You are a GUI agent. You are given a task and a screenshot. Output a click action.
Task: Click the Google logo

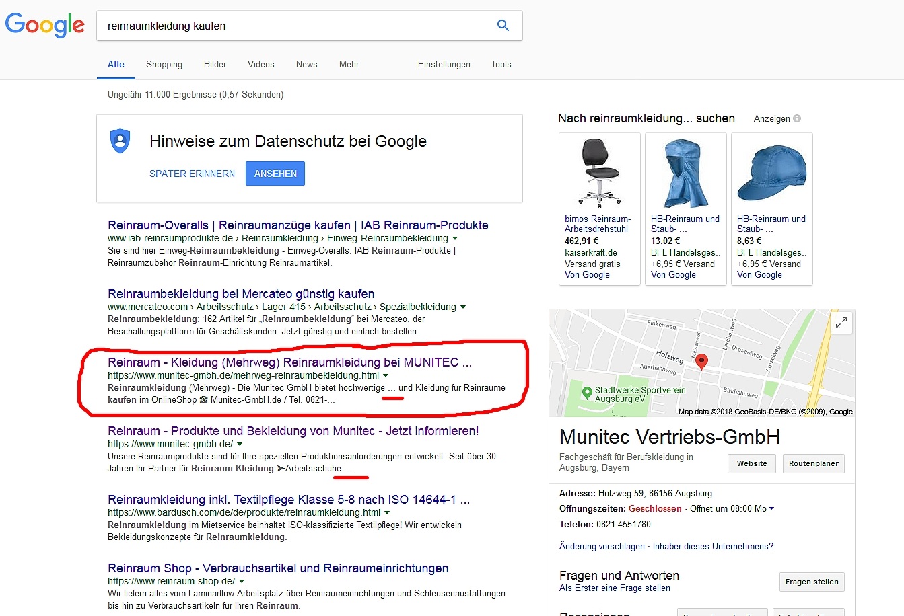(45, 26)
